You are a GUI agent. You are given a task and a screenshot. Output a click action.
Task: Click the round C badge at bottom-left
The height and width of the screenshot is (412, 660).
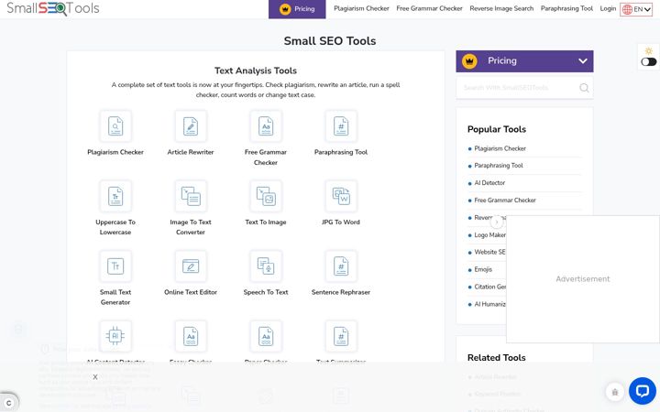pos(8,403)
